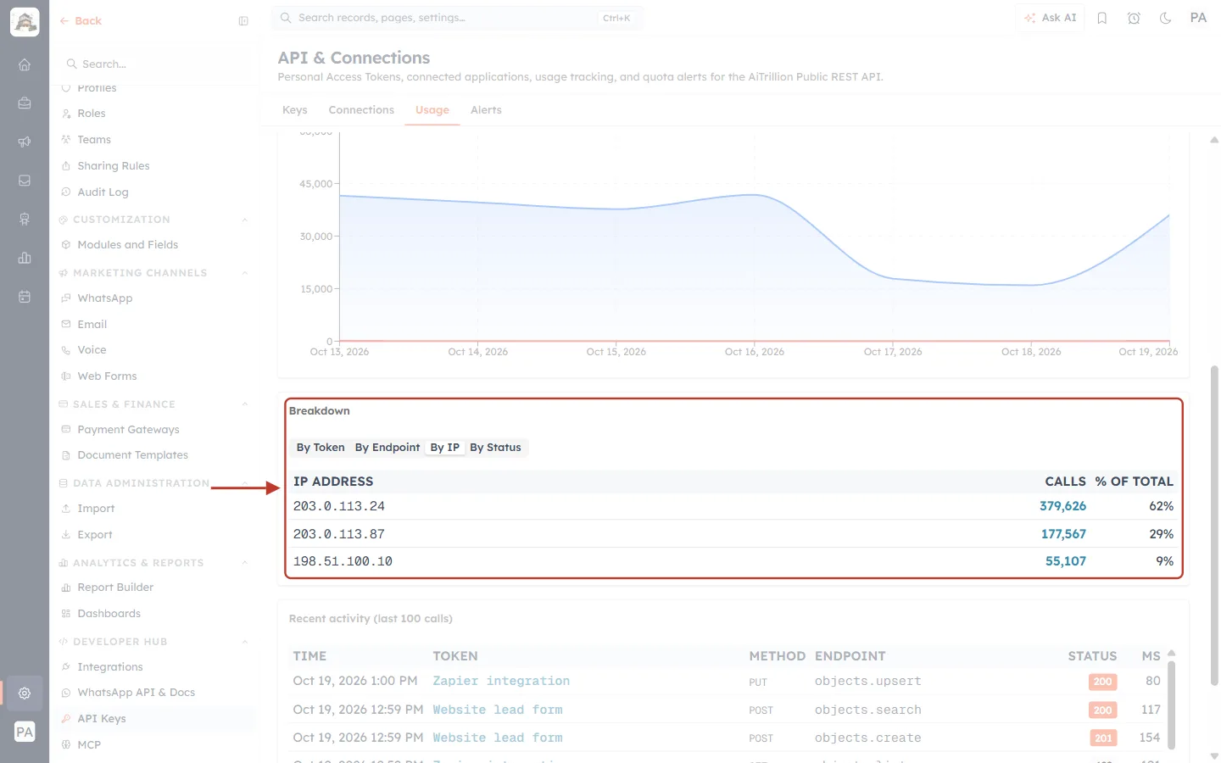The width and height of the screenshot is (1221, 763).
Task: Show breakdown By Endpoint
Action: pos(387,448)
